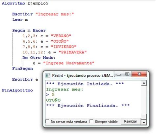This screenshot has height=136, width=156.
Task: Click the 'Escribir e' code line
Action: point(25,79)
